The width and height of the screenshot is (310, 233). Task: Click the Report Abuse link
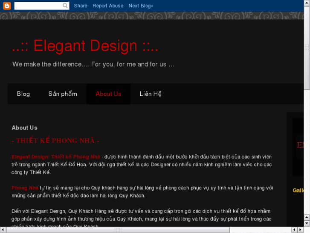tap(108, 6)
